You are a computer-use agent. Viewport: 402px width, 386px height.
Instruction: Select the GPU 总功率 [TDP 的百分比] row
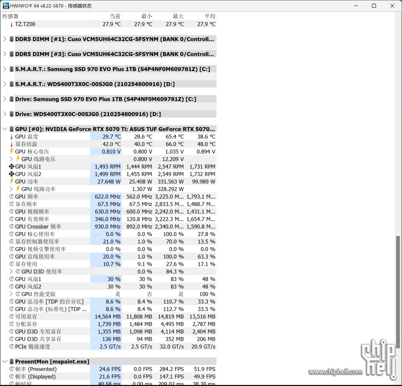point(112,301)
